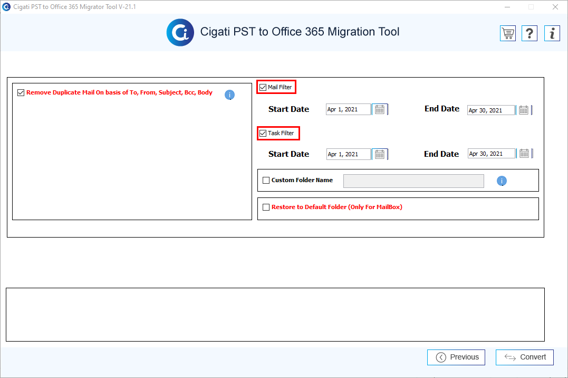Open calendar picker for Mail Filter Start Date
This screenshot has height=378, width=568.
(x=380, y=109)
